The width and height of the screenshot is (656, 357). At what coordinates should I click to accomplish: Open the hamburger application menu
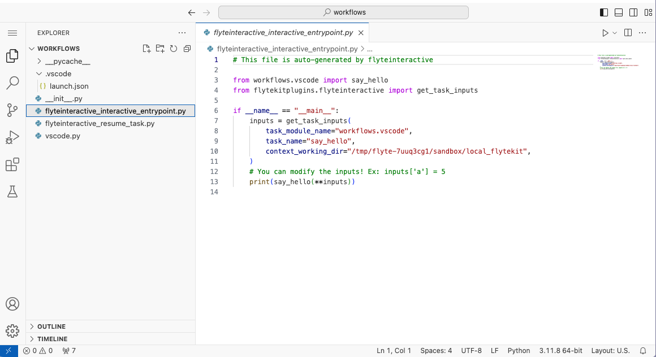12,33
